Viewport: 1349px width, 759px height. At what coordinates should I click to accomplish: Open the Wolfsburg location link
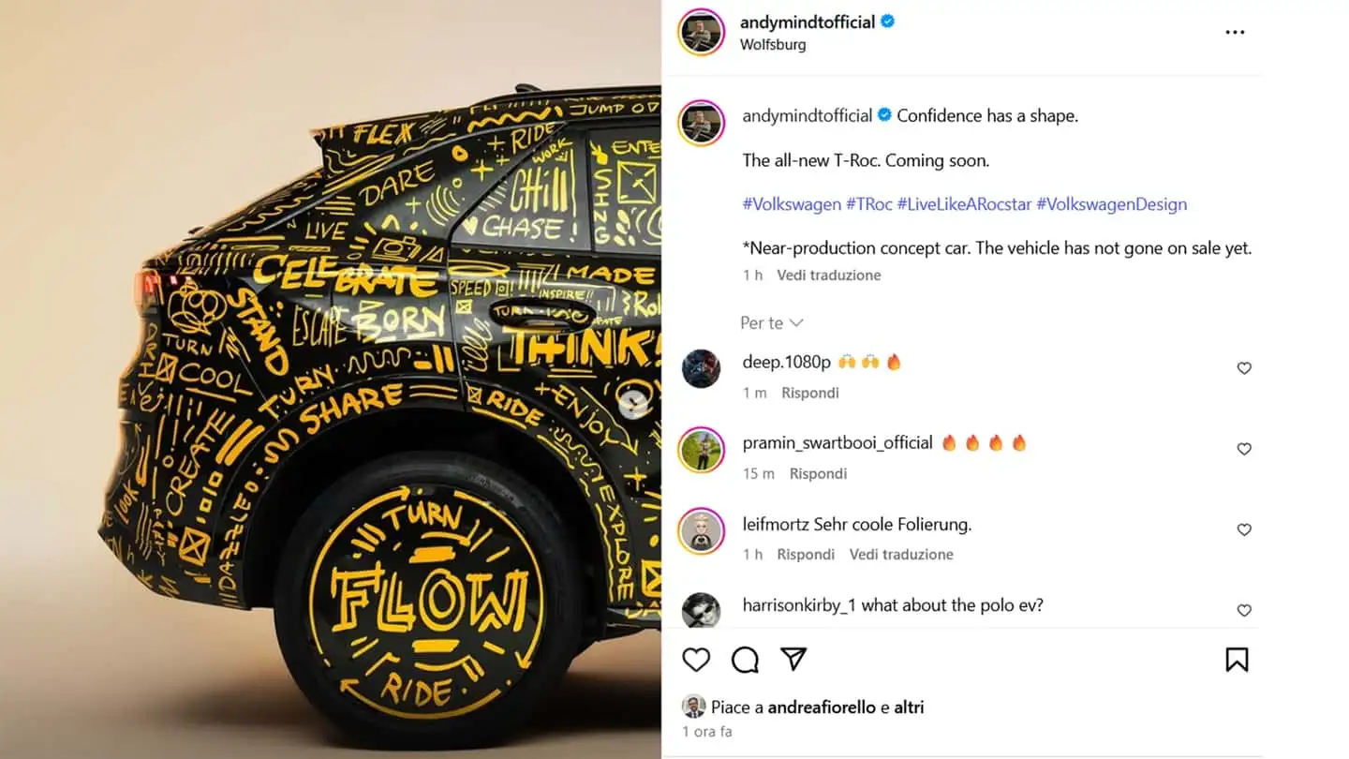tap(773, 45)
